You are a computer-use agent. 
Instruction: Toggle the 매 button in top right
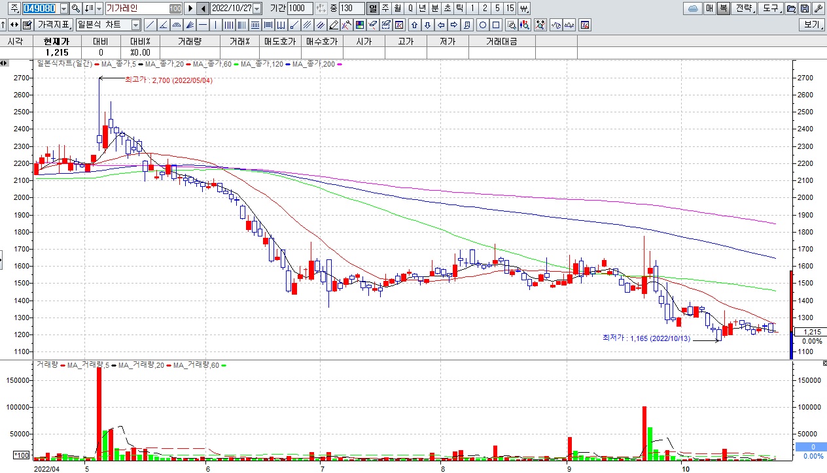click(710, 8)
